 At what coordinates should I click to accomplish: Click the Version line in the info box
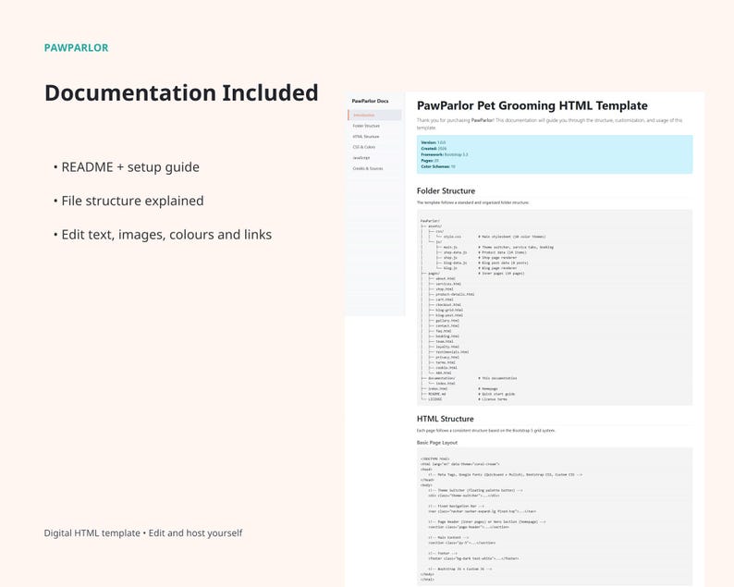tap(433, 142)
